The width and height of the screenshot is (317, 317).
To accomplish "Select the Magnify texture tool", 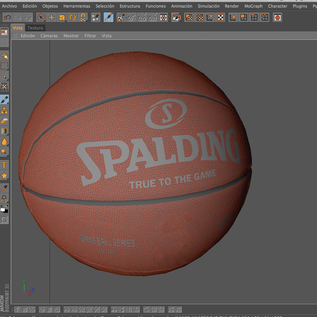I will [4, 198].
